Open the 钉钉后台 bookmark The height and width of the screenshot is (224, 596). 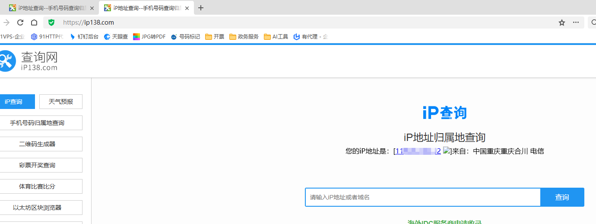pos(84,37)
